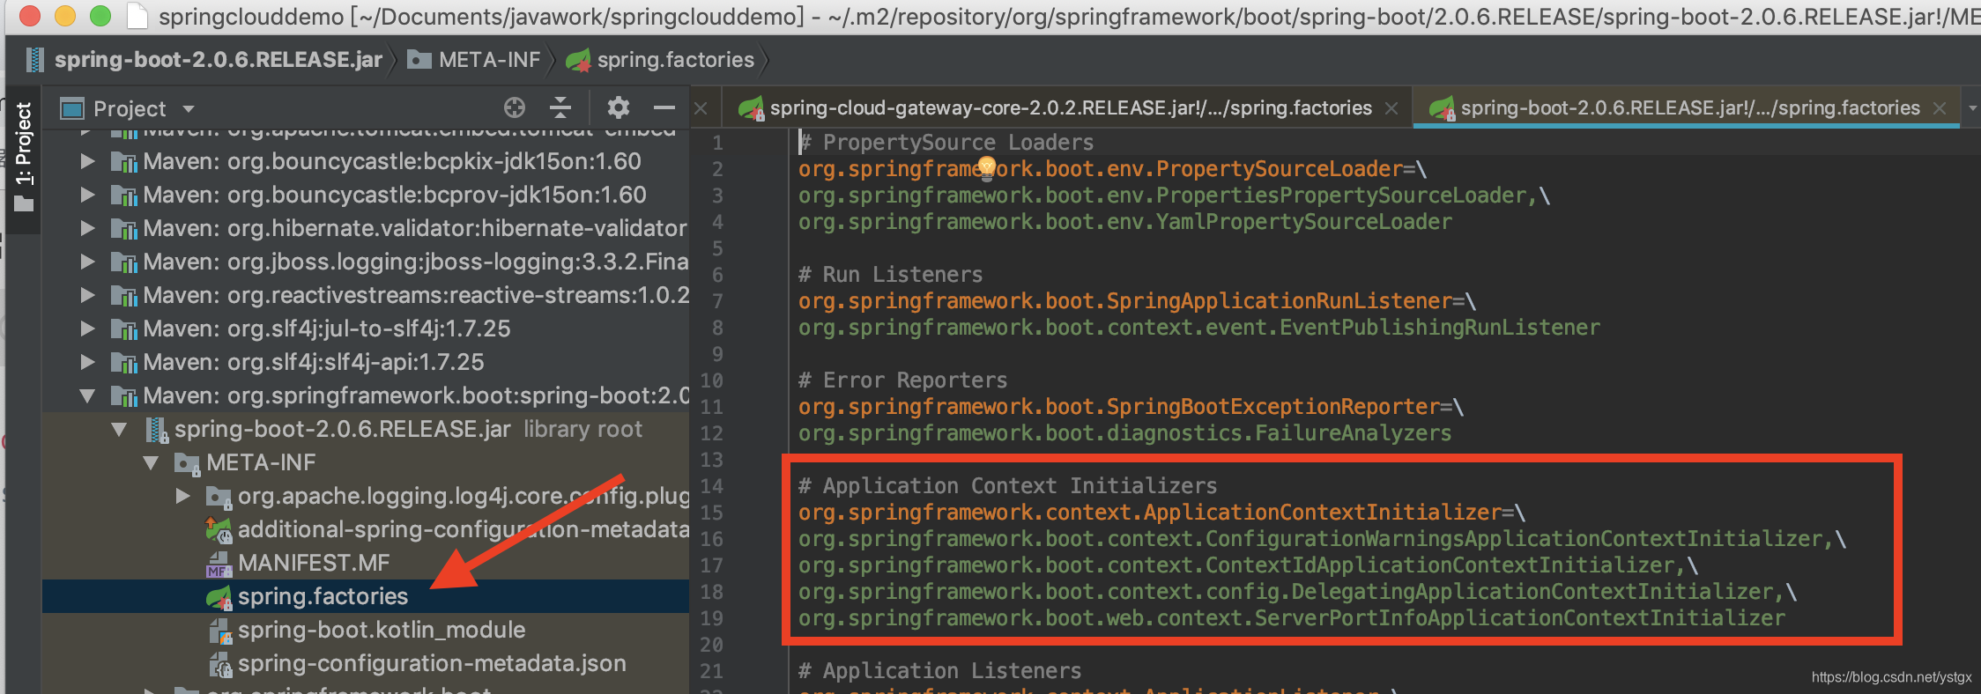Screen dimensions: 1981x694
Task: Select spring-configuration-metadata.json file
Action: 366,663
